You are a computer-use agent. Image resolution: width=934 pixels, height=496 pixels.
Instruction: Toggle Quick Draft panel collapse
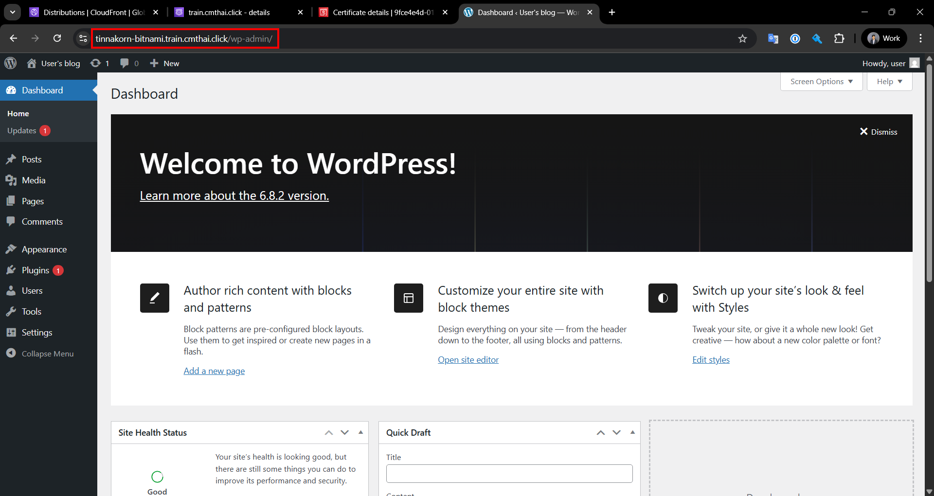(632, 432)
